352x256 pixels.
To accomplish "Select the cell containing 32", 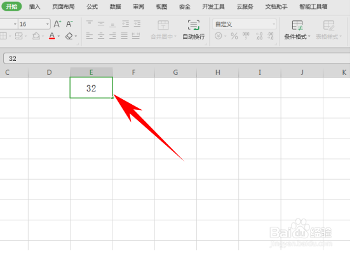I will [91, 88].
